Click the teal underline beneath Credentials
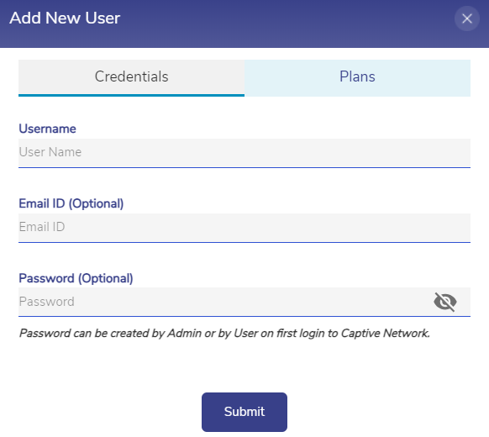The height and width of the screenshot is (437, 489). 131,95
